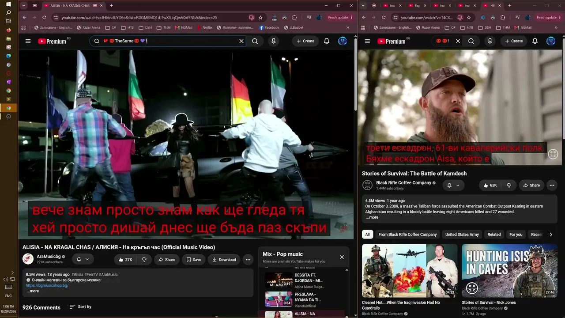Open Windows Start menu
Screen dimensions: 565x318
(8, 4)
